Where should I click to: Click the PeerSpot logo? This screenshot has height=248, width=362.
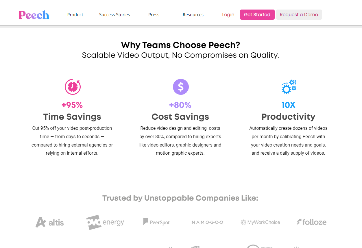[156, 222]
